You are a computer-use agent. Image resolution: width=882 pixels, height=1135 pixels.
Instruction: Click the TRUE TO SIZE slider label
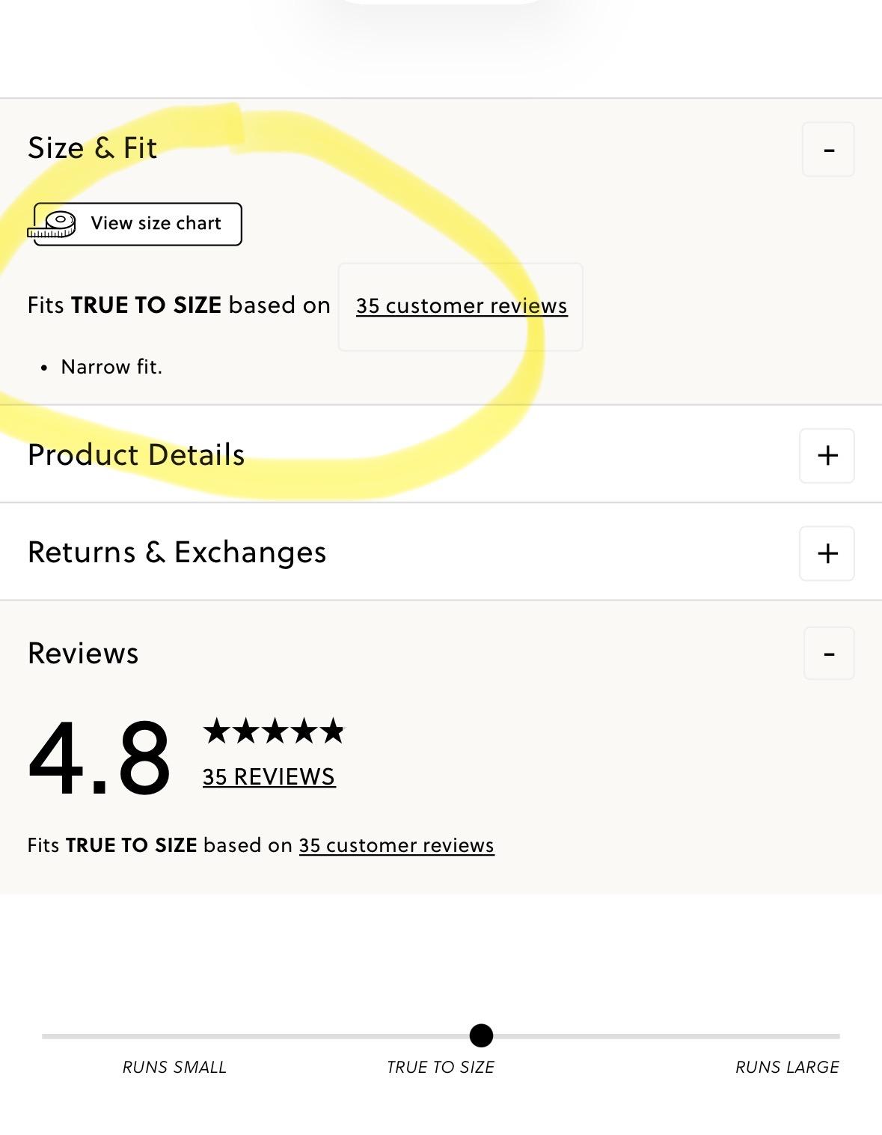point(440,1068)
